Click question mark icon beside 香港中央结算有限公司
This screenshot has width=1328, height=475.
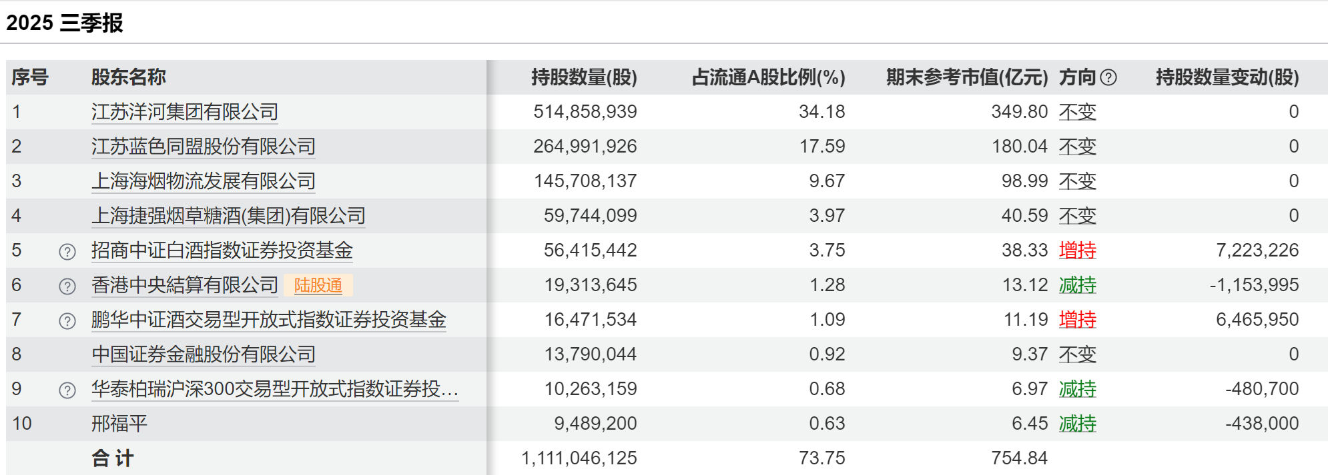tap(67, 286)
